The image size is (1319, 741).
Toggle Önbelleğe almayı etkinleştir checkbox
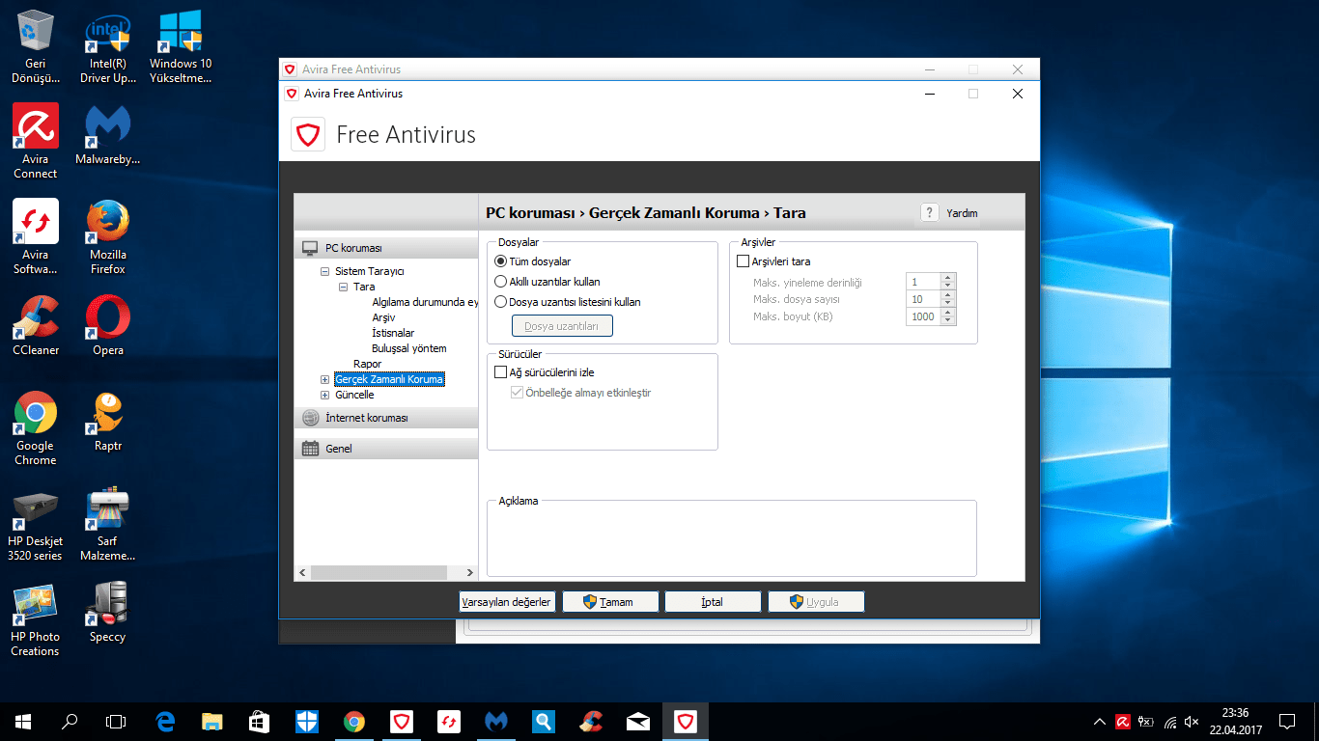point(518,393)
